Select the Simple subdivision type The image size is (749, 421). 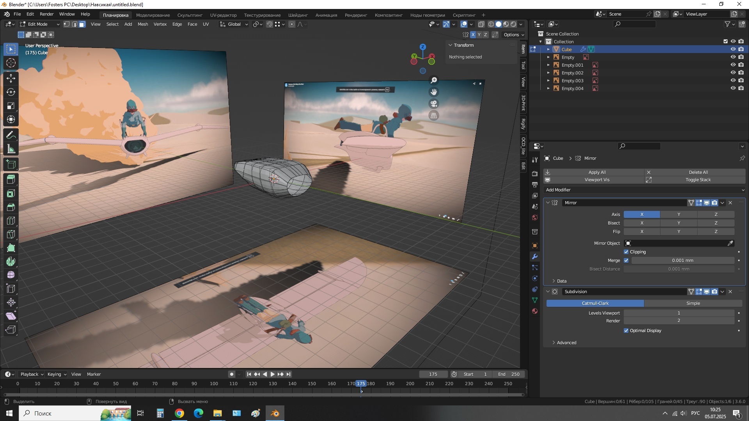point(693,303)
